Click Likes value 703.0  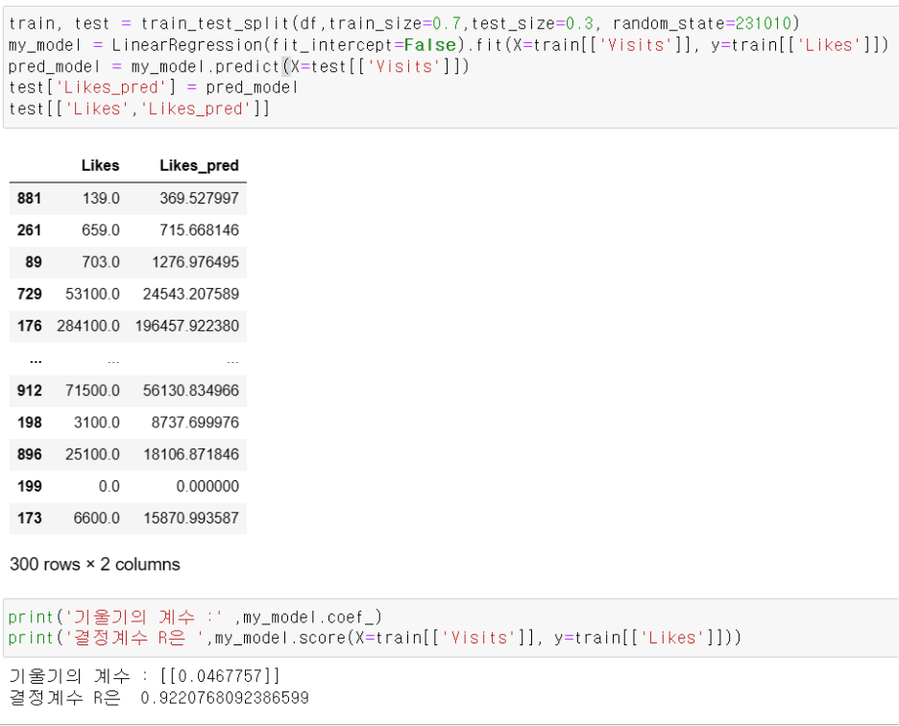[x=101, y=262]
